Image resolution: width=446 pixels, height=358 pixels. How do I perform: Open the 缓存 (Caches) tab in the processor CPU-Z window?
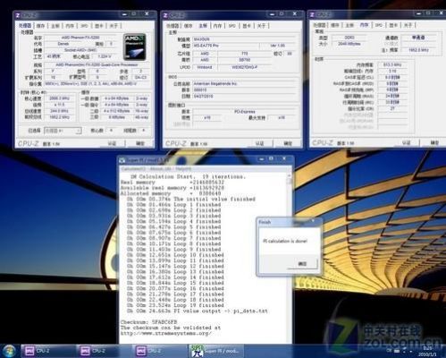click(40, 26)
